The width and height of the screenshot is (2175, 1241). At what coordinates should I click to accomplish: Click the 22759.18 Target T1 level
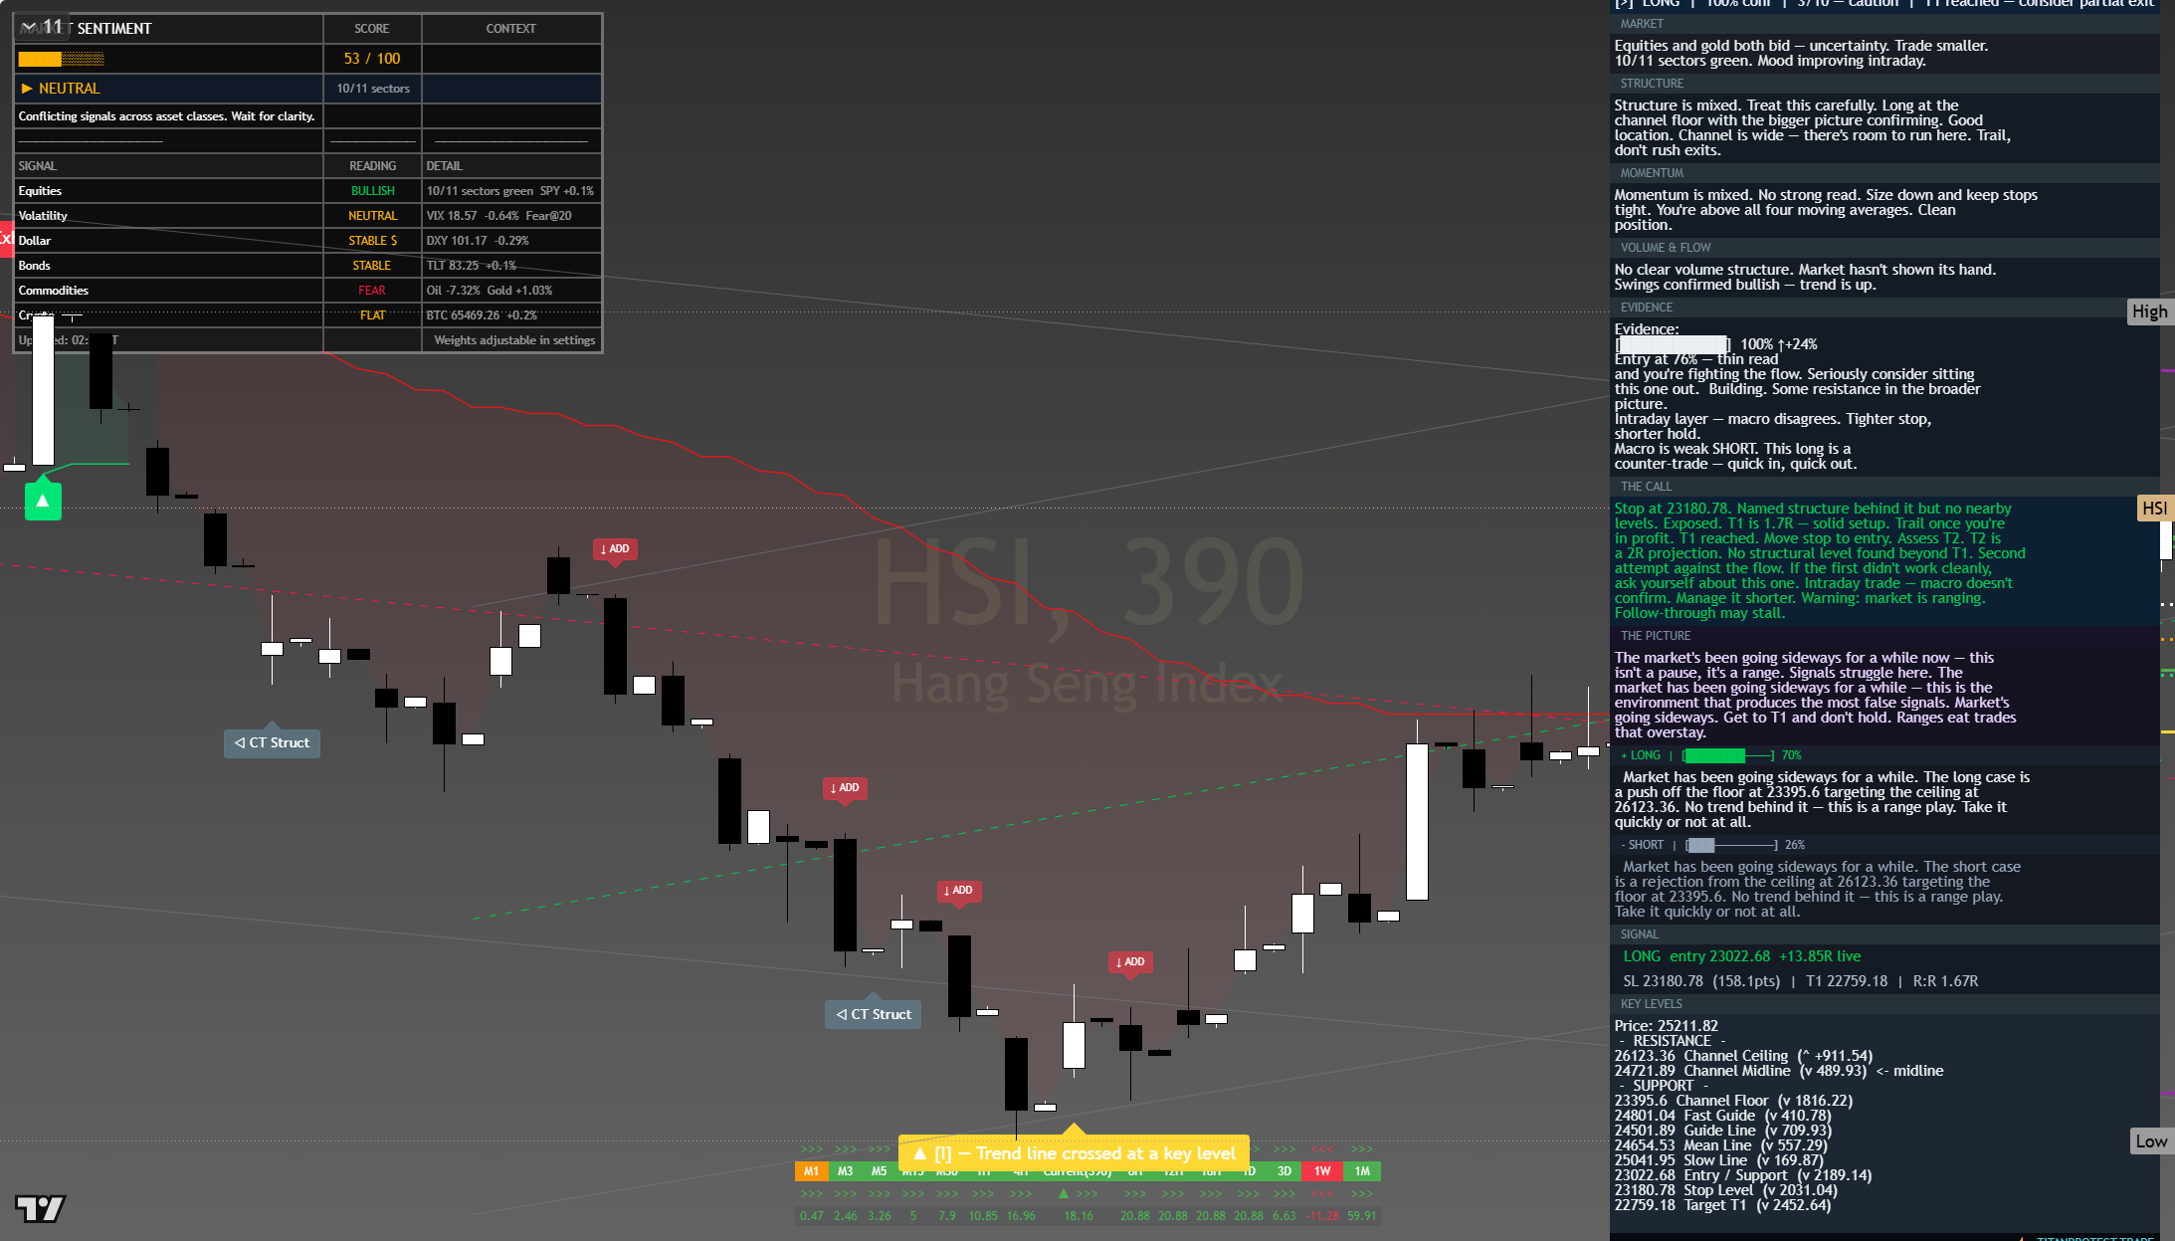pyautogui.click(x=1722, y=1205)
